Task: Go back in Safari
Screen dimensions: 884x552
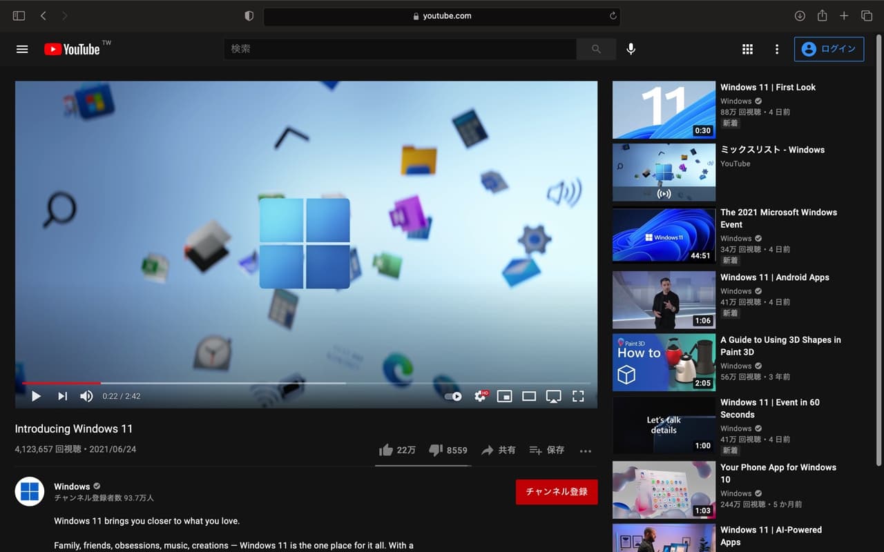Action: click(x=43, y=16)
